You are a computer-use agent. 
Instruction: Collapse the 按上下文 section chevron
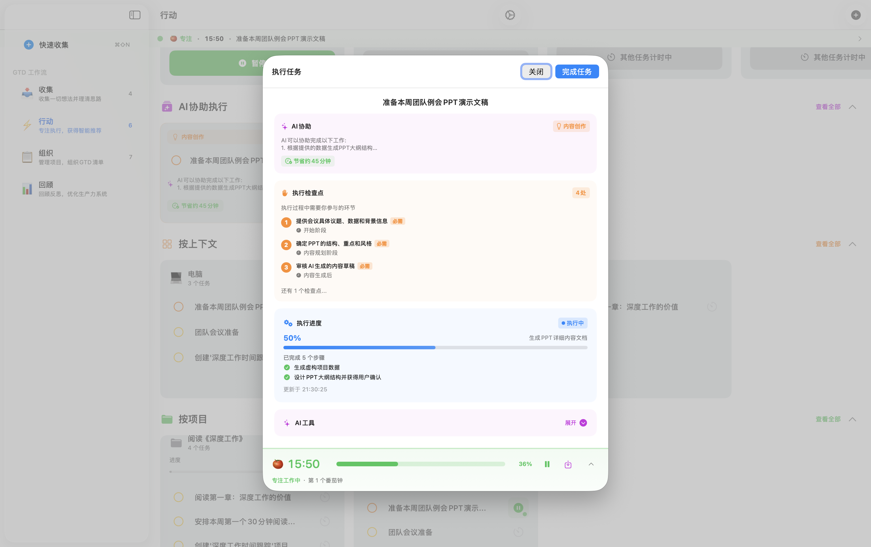[x=852, y=244]
